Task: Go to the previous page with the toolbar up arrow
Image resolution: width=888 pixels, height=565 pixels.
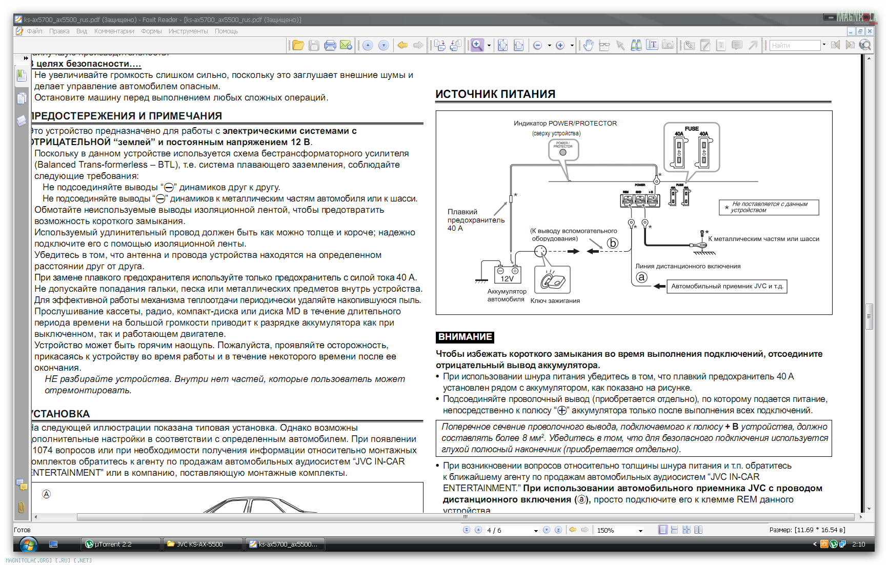Action: 368,45
